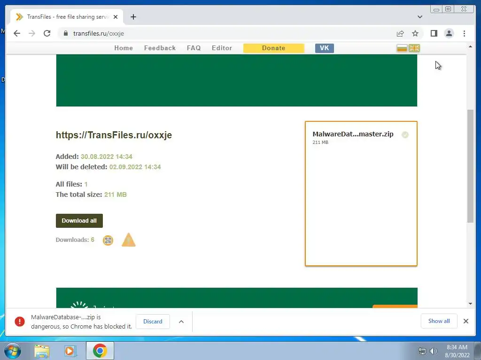
Task: Open Chrome's three-dot menu
Action: click(x=464, y=33)
